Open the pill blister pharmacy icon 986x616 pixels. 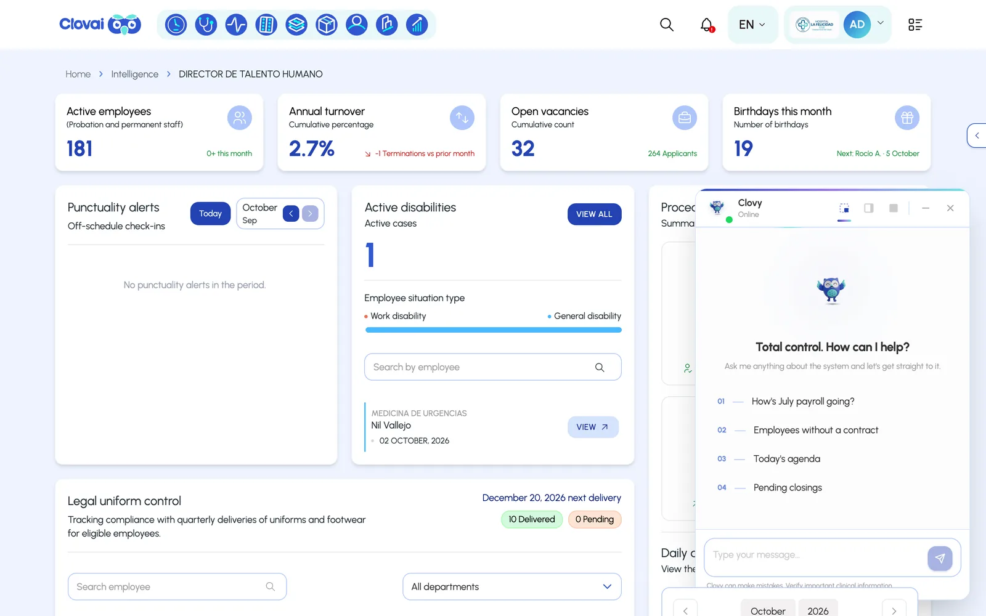click(266, 25)
